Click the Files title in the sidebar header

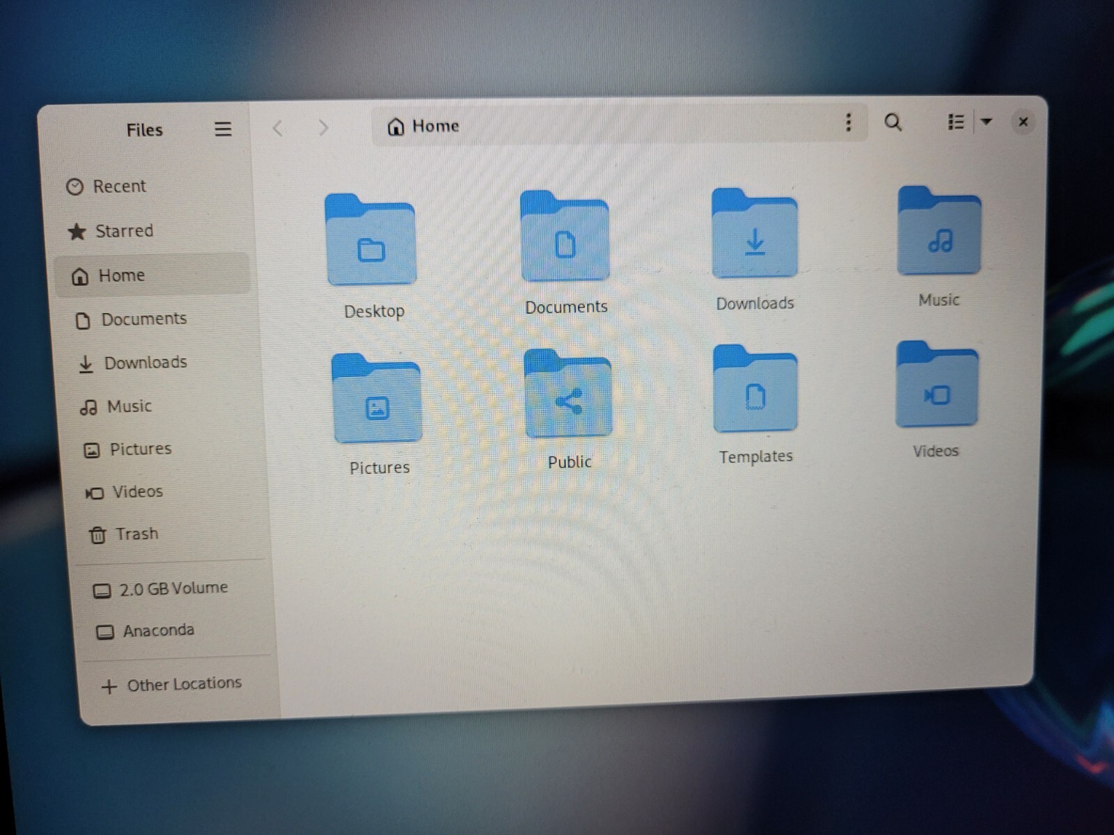[144, 130]
